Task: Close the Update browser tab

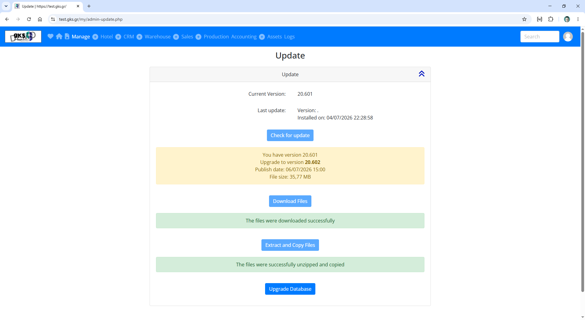Action: tap(78, 6)
